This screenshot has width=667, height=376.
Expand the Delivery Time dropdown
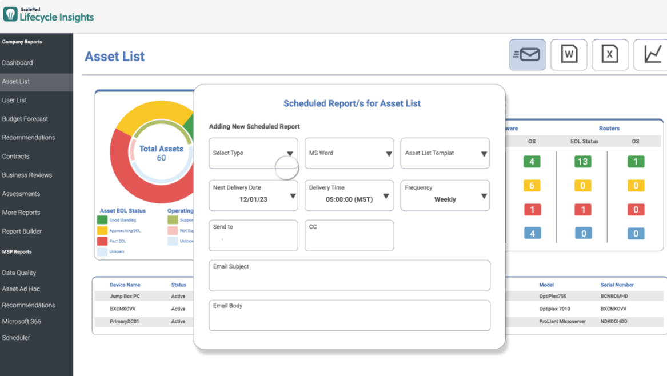[x=349, y=195]
